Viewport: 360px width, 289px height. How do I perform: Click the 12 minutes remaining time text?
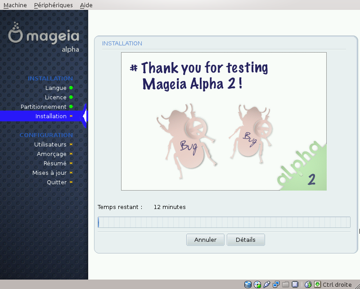pos(170,207)
